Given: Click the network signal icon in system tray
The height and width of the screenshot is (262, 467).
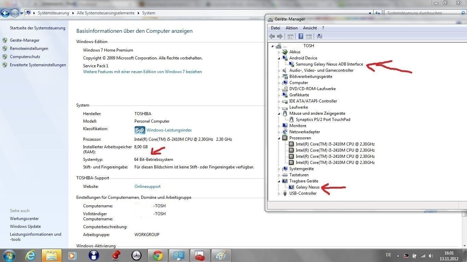Looking at the screenshot, I should 423,256.
